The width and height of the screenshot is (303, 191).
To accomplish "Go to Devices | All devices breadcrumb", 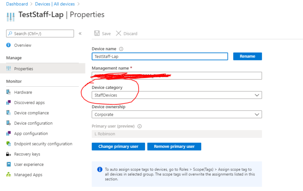I will click(55, 4).
